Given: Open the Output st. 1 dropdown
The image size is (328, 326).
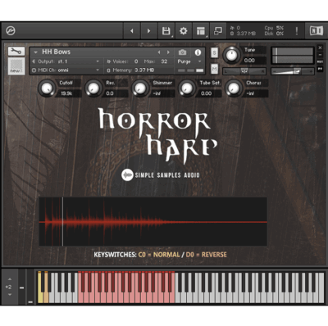Looking at the screenshot, I should (x=66, y=61).
